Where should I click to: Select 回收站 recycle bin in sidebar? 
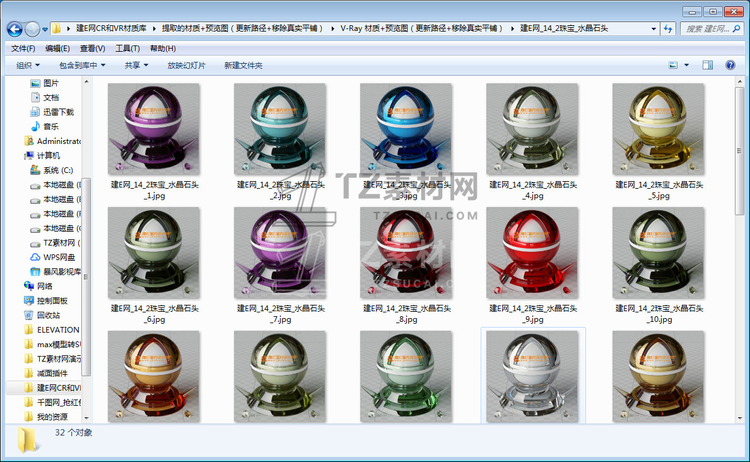click(48, 315)
